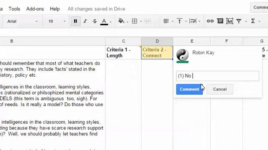
Task: Open the font size 10 dropdown
Action: coord(57,21)
